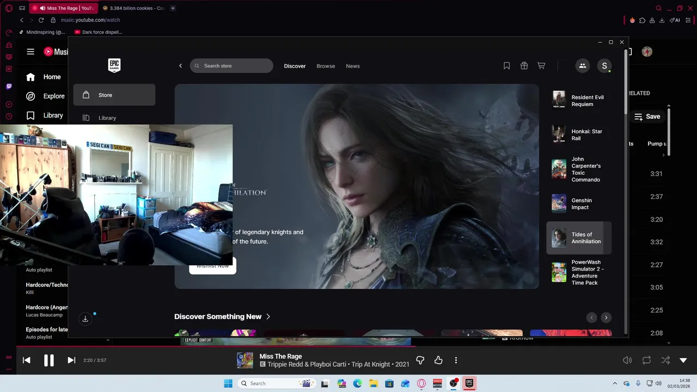The image size is (697, 392).
Task: Open YouTube Music Library
Action: pos(46,115)
